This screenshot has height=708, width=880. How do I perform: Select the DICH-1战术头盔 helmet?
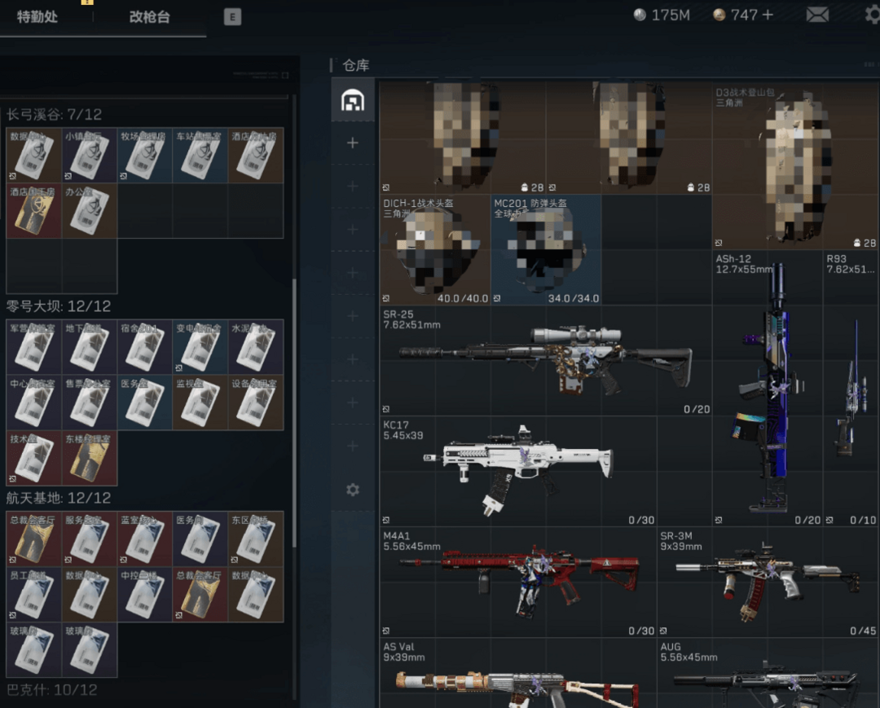pyautogui.click(x=435, y=249)
